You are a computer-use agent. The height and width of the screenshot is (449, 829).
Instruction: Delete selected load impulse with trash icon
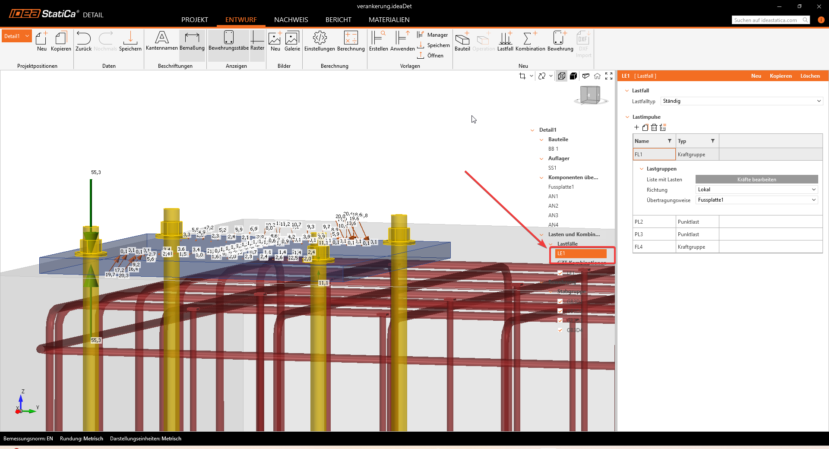654,127
